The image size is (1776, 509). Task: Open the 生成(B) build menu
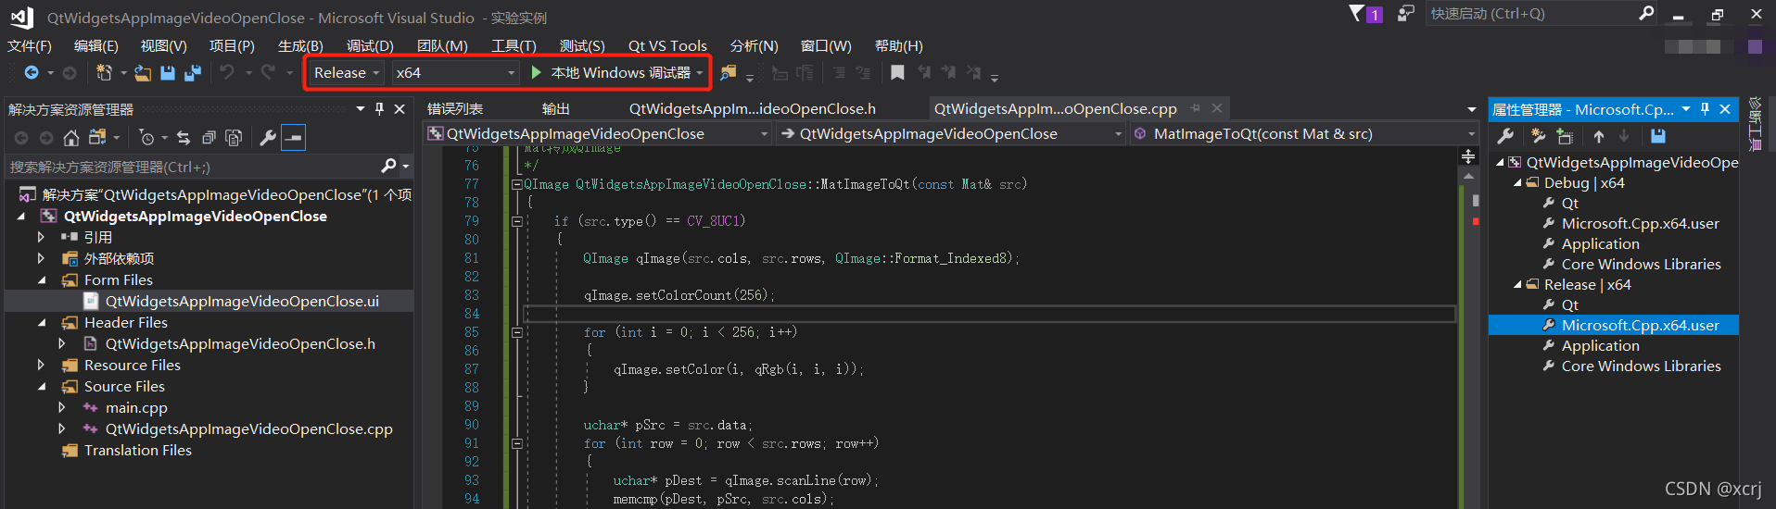click(300, 45)
